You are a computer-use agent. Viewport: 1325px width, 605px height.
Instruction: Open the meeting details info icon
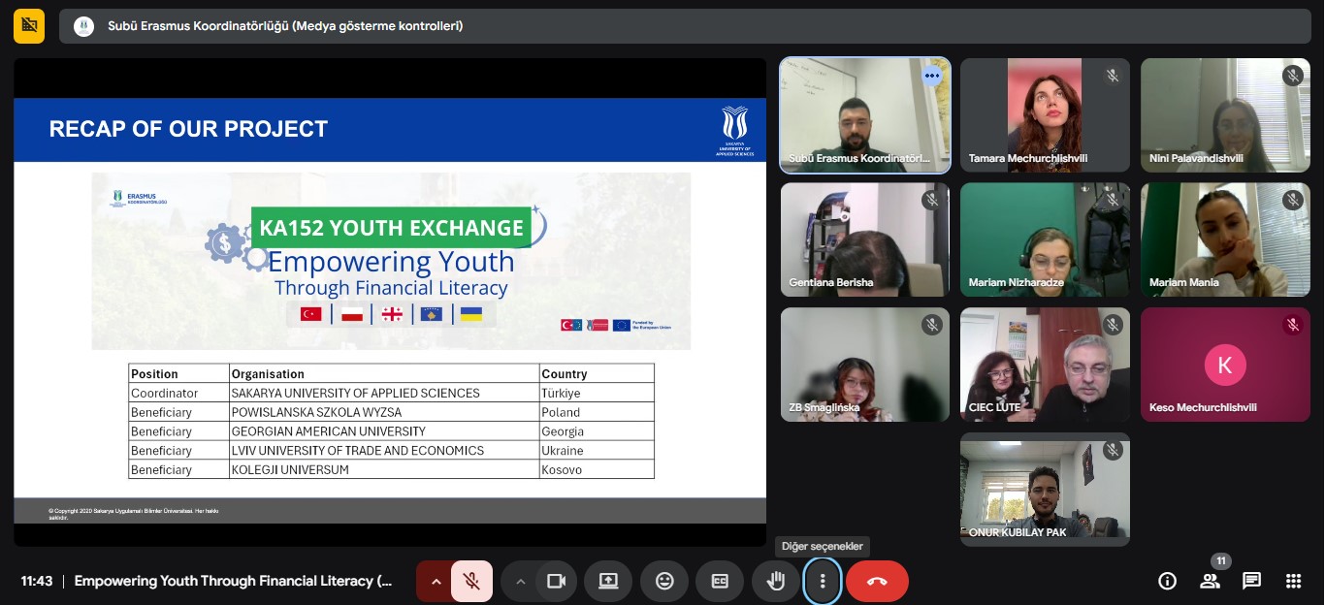click(x=1168, y=581)
